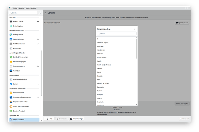This screenshot has width=199, height=132.
Task: Select Galego in the list
Action: point(116,98)
